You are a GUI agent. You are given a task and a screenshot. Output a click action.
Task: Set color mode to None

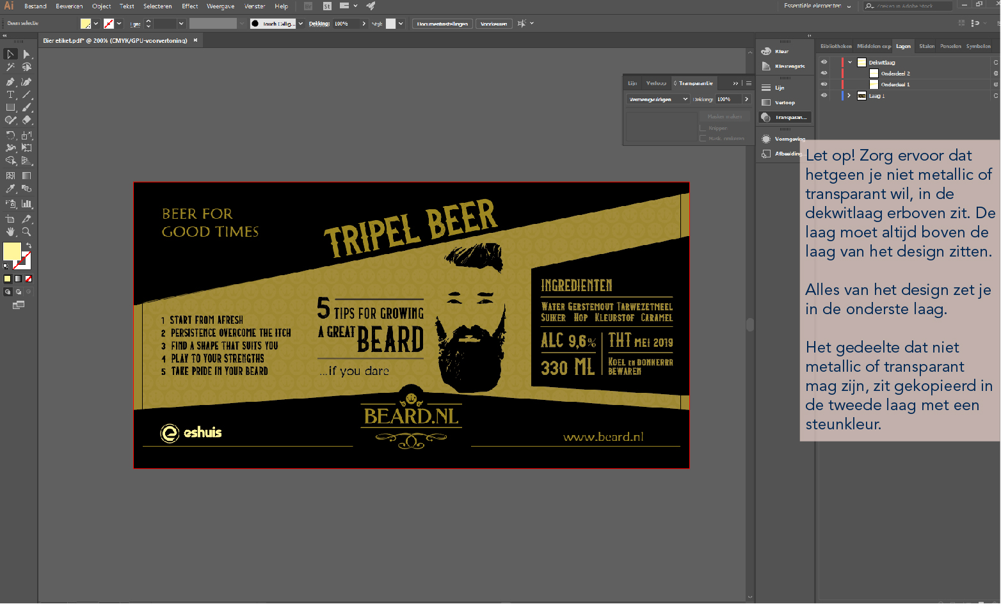pos(28,279)
